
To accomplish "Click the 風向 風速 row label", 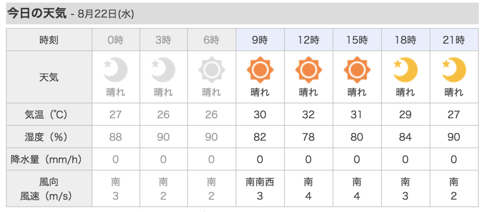I will tap(49, 189).
